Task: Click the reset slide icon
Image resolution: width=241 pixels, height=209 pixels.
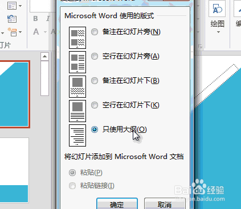Action: coord(12,19)
